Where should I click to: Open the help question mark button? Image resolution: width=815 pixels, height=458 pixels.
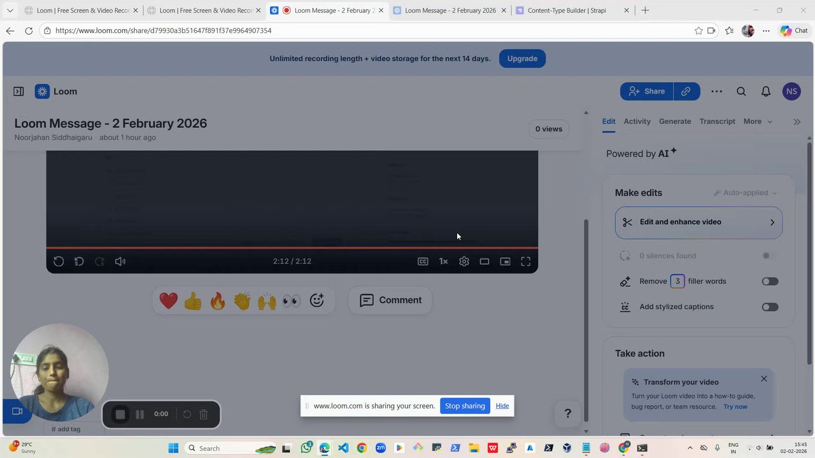[568, 413]
